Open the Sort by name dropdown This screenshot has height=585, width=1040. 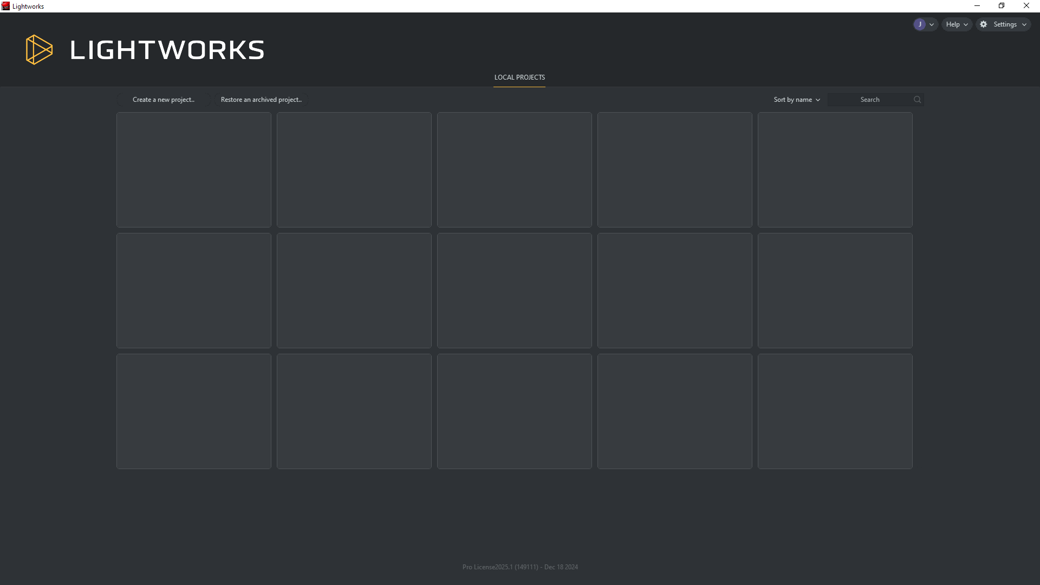pyautogui.click(x=797, y=100)
